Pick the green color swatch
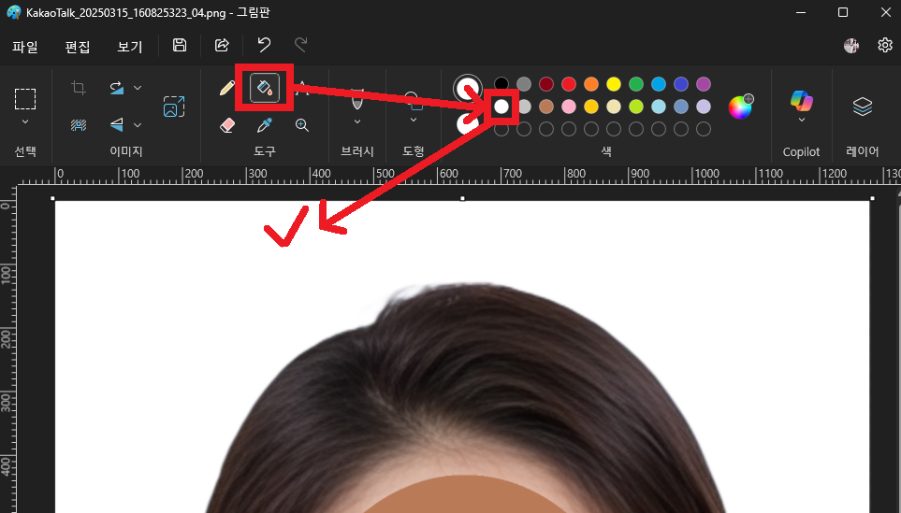 (x=636, y=84)
